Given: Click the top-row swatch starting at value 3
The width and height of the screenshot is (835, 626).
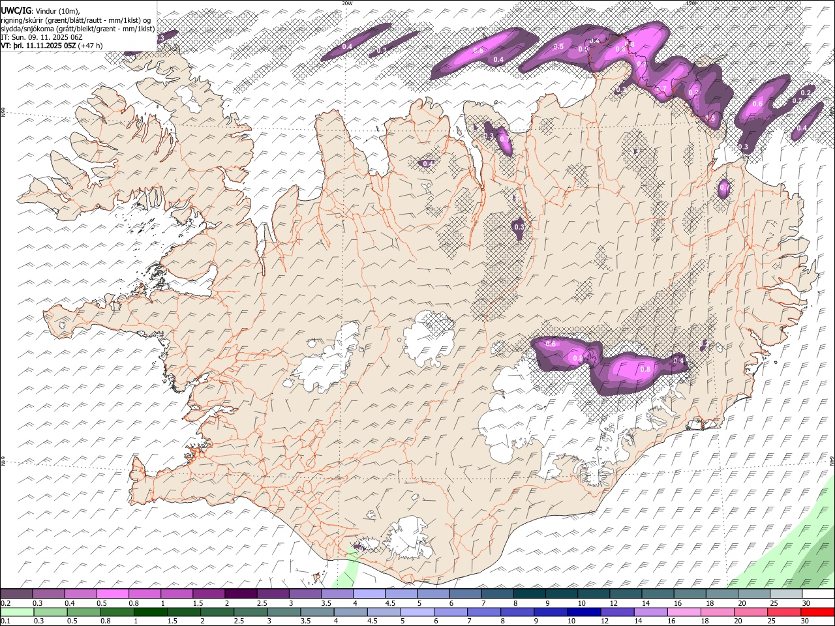Looking at the screenshot, I should 305,593.
